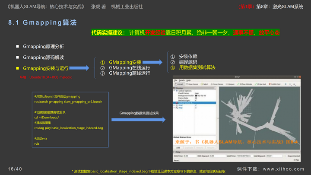Screen dimensions: 311x175
Task: Click the rosbag play basic_localization_stage_indexed.bag line
Action: click(x=69, y=128)
